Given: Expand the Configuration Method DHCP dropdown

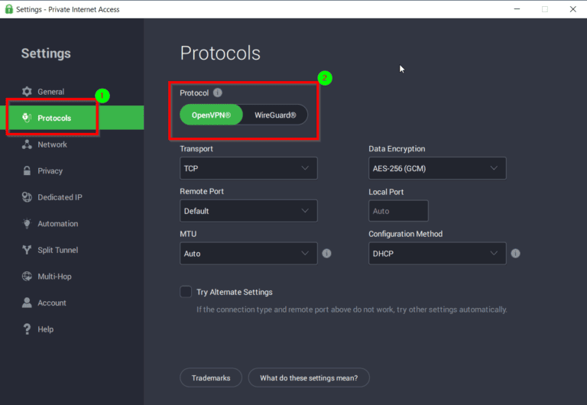Looking at the screenshot, I should click(437, 254).
